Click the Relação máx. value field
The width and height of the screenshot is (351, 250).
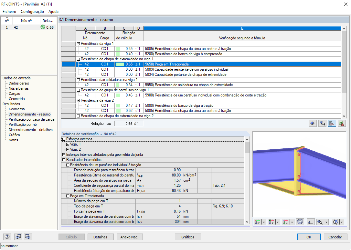124,124
